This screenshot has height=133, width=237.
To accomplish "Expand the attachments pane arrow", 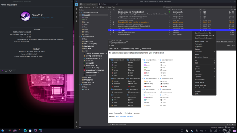I will [109, 125].
